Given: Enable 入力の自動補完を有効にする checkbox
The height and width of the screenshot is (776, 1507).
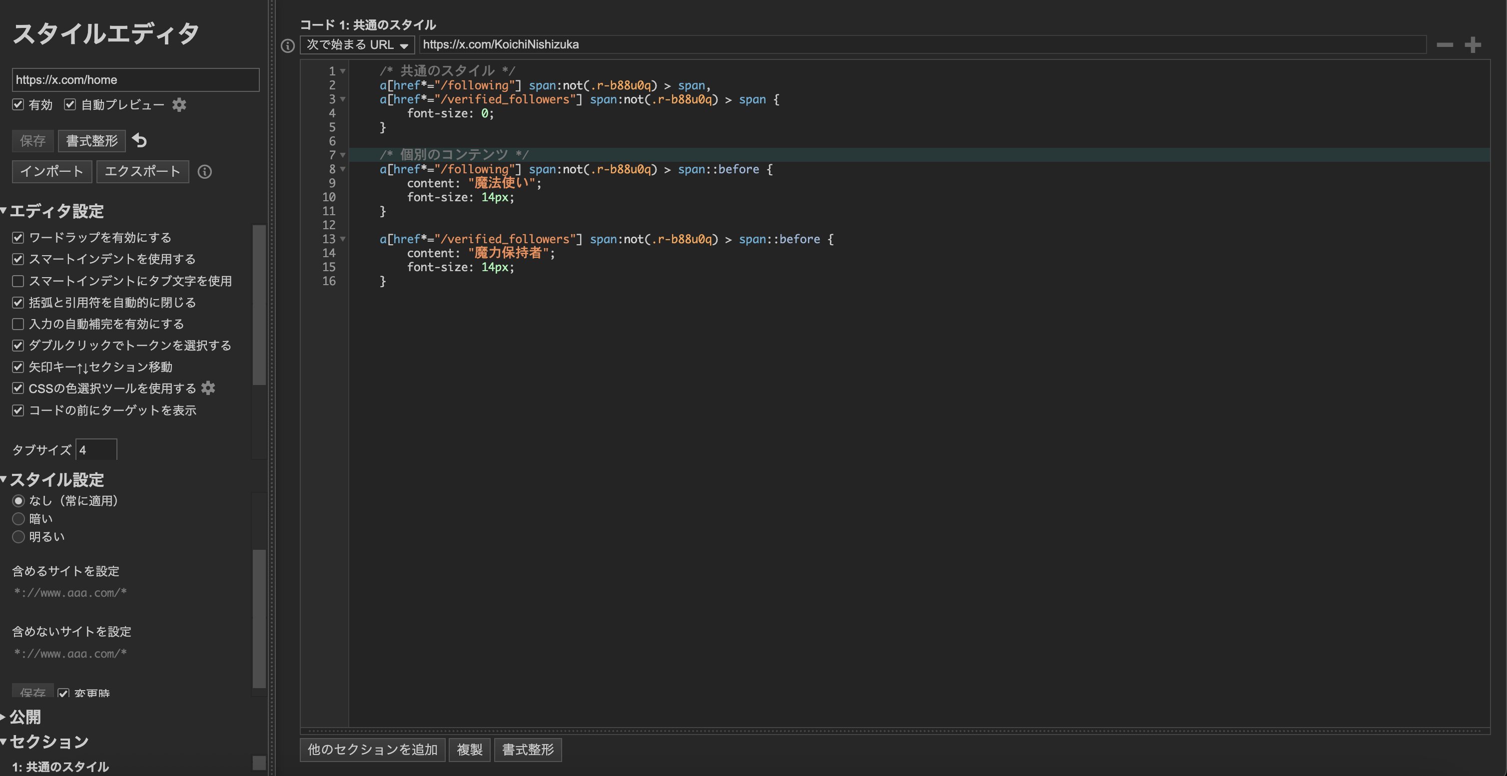Looking at the screenshot, I should 18,324.
